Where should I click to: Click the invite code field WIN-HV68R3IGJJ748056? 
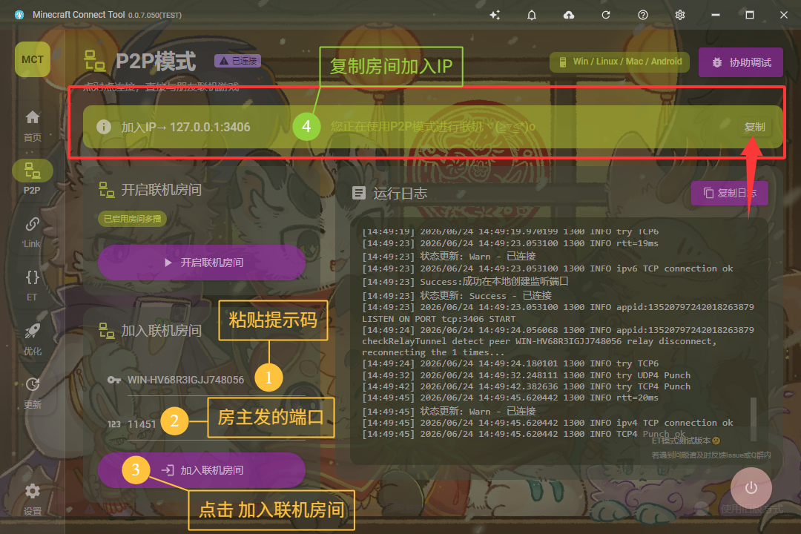[217, 380]
